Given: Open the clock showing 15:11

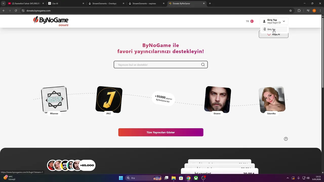Looking at the screenshot, I should point(316,178).
